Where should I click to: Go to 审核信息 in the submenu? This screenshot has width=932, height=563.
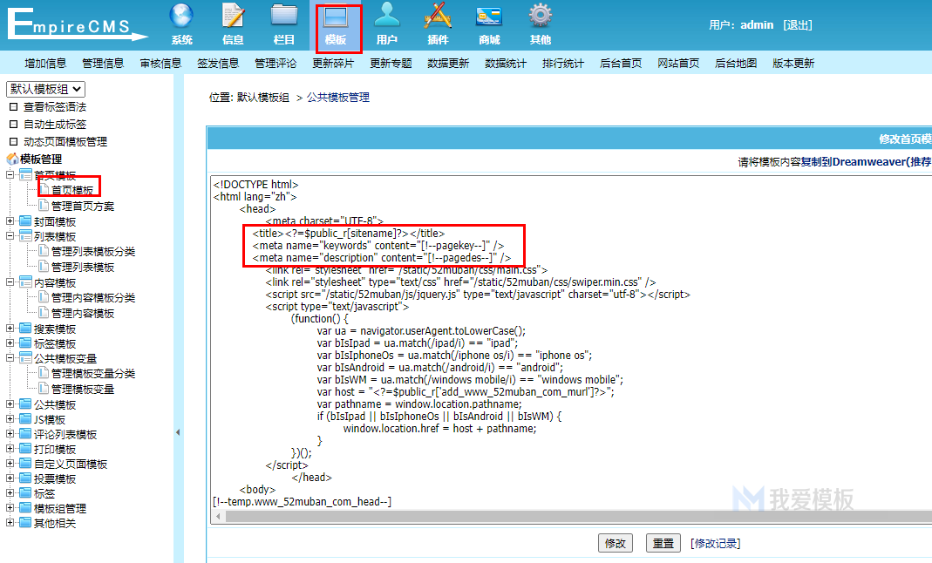tap(160, 63)
